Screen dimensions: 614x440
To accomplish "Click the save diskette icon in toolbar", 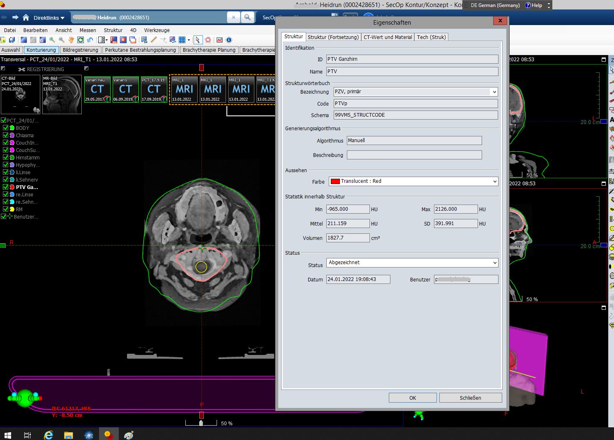I will pyautogui.click(x=12, y=40).
